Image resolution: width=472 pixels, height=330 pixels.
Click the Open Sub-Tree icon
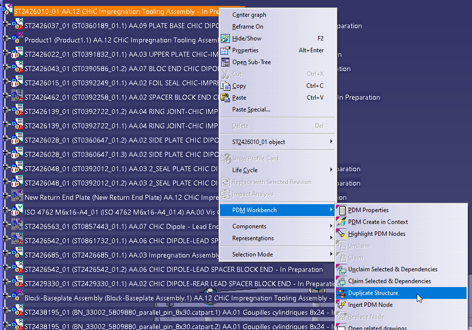click(225, 62)
